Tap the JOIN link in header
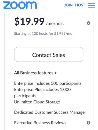This screenshot has height=130, width=98. pos(68,5)
